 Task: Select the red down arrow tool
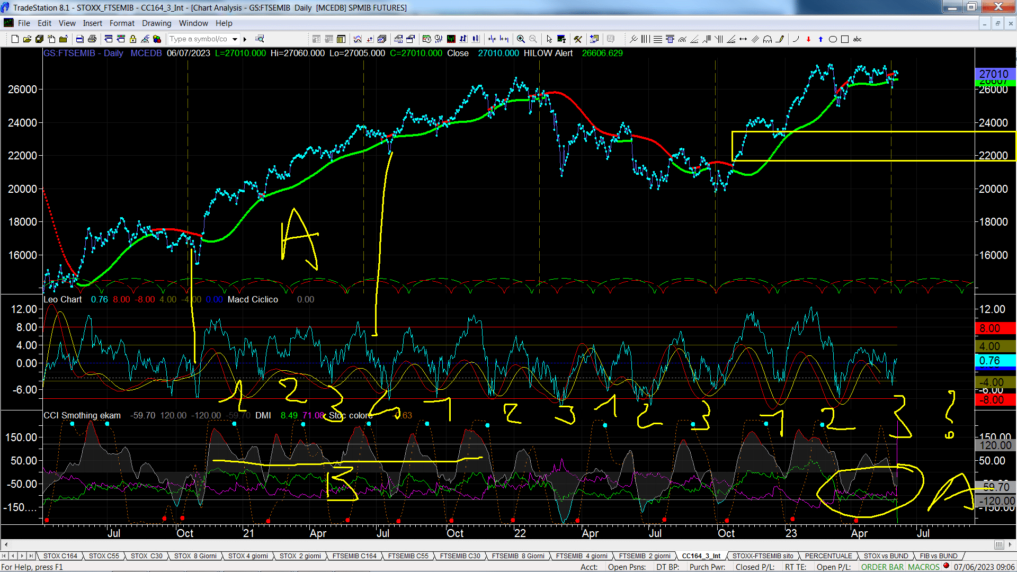point(808,39)
